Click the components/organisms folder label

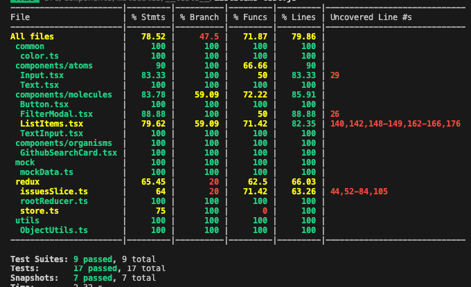pos(64,143)
